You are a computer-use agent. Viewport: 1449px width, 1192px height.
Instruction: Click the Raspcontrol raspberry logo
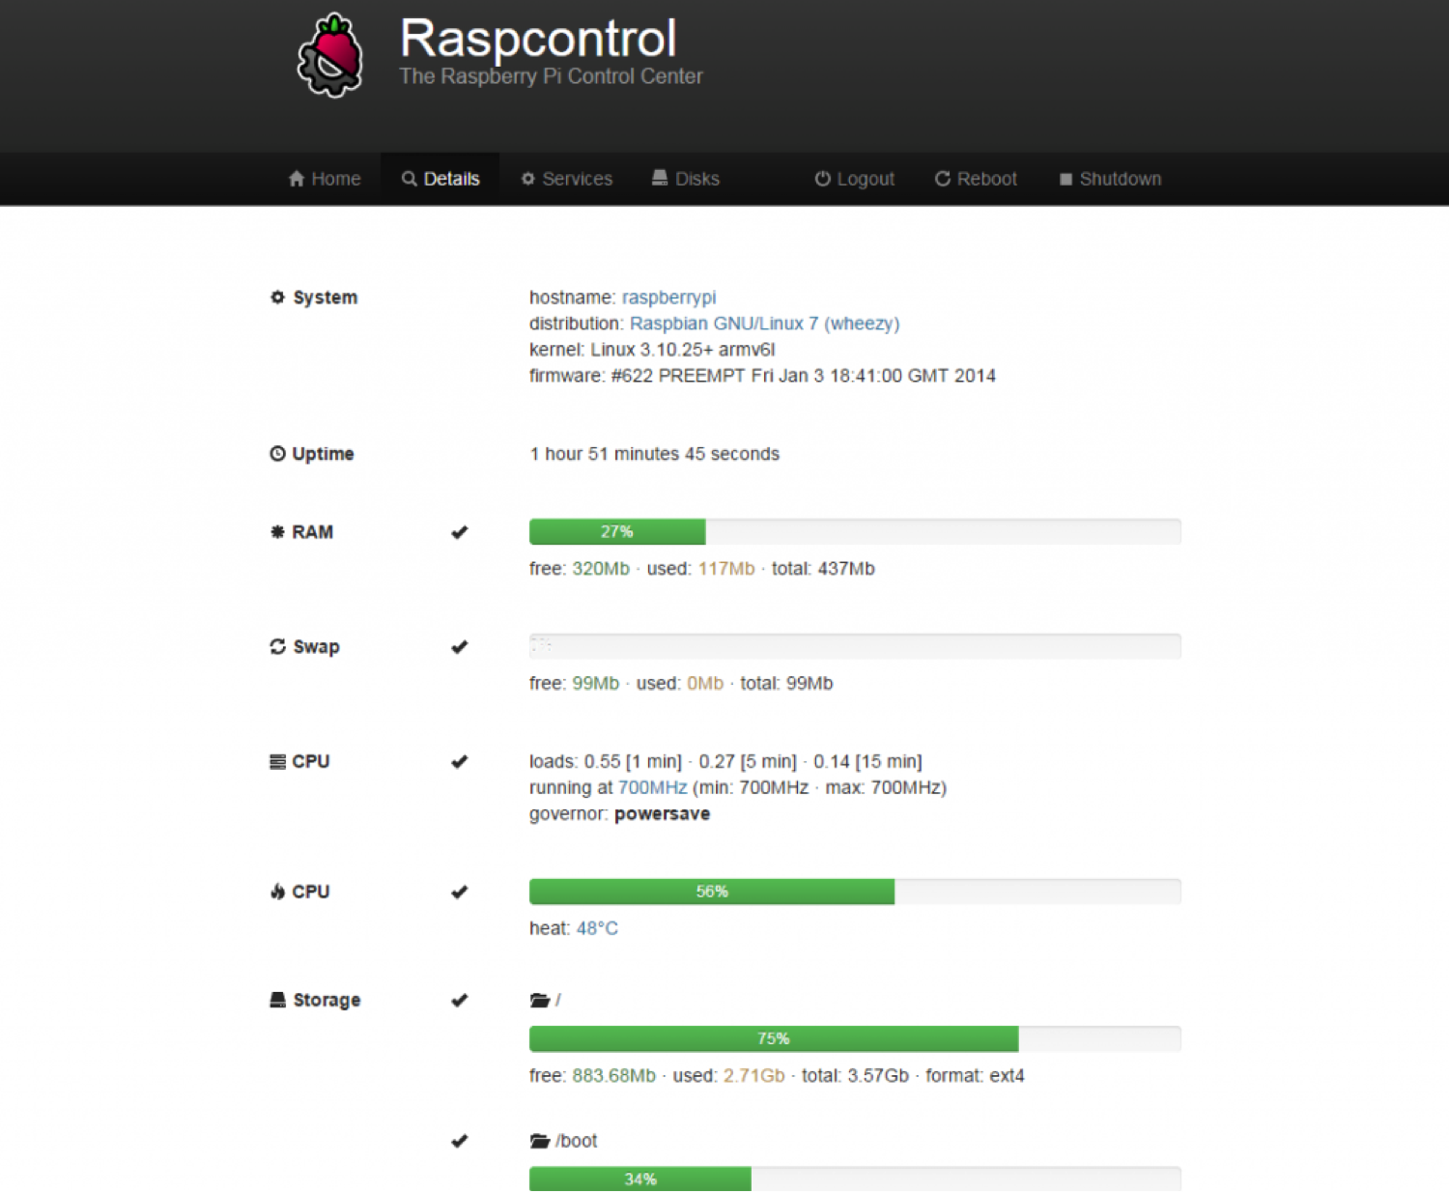[330, 56]
